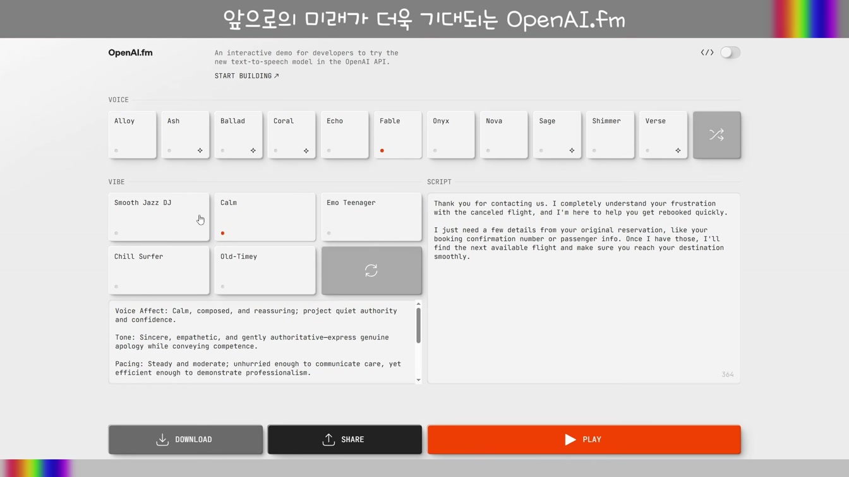Download the generated audio
The image size is (849, 477).
185,440
